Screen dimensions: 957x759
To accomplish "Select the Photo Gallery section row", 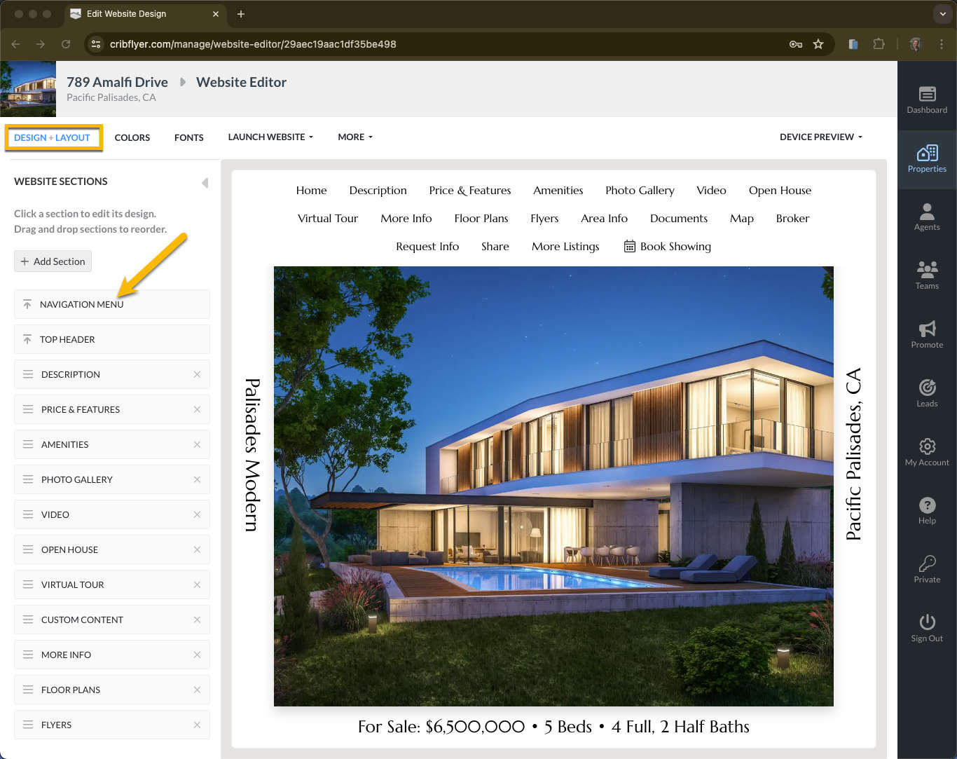I will [112, 479].
